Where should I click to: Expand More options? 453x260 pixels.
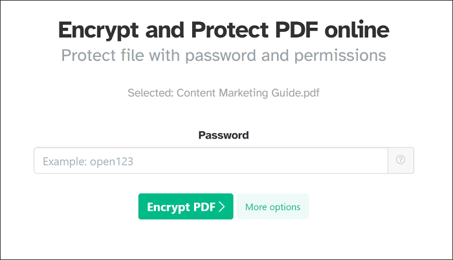272,207
